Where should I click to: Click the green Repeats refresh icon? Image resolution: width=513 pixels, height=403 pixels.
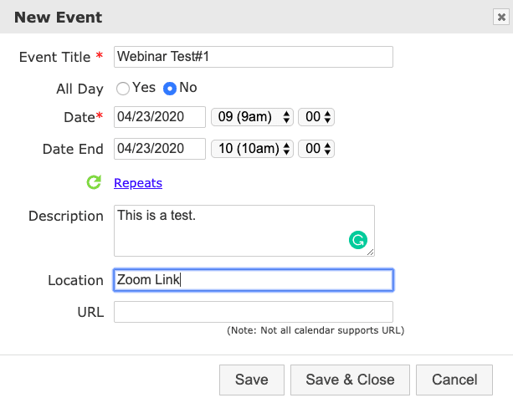point(94,182)
